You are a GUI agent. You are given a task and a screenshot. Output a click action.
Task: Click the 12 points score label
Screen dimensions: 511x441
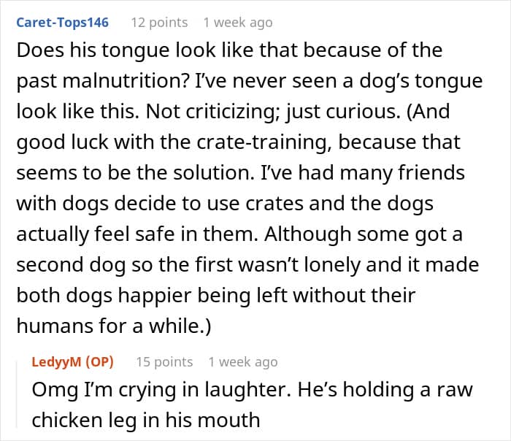(x=159, y=23)
